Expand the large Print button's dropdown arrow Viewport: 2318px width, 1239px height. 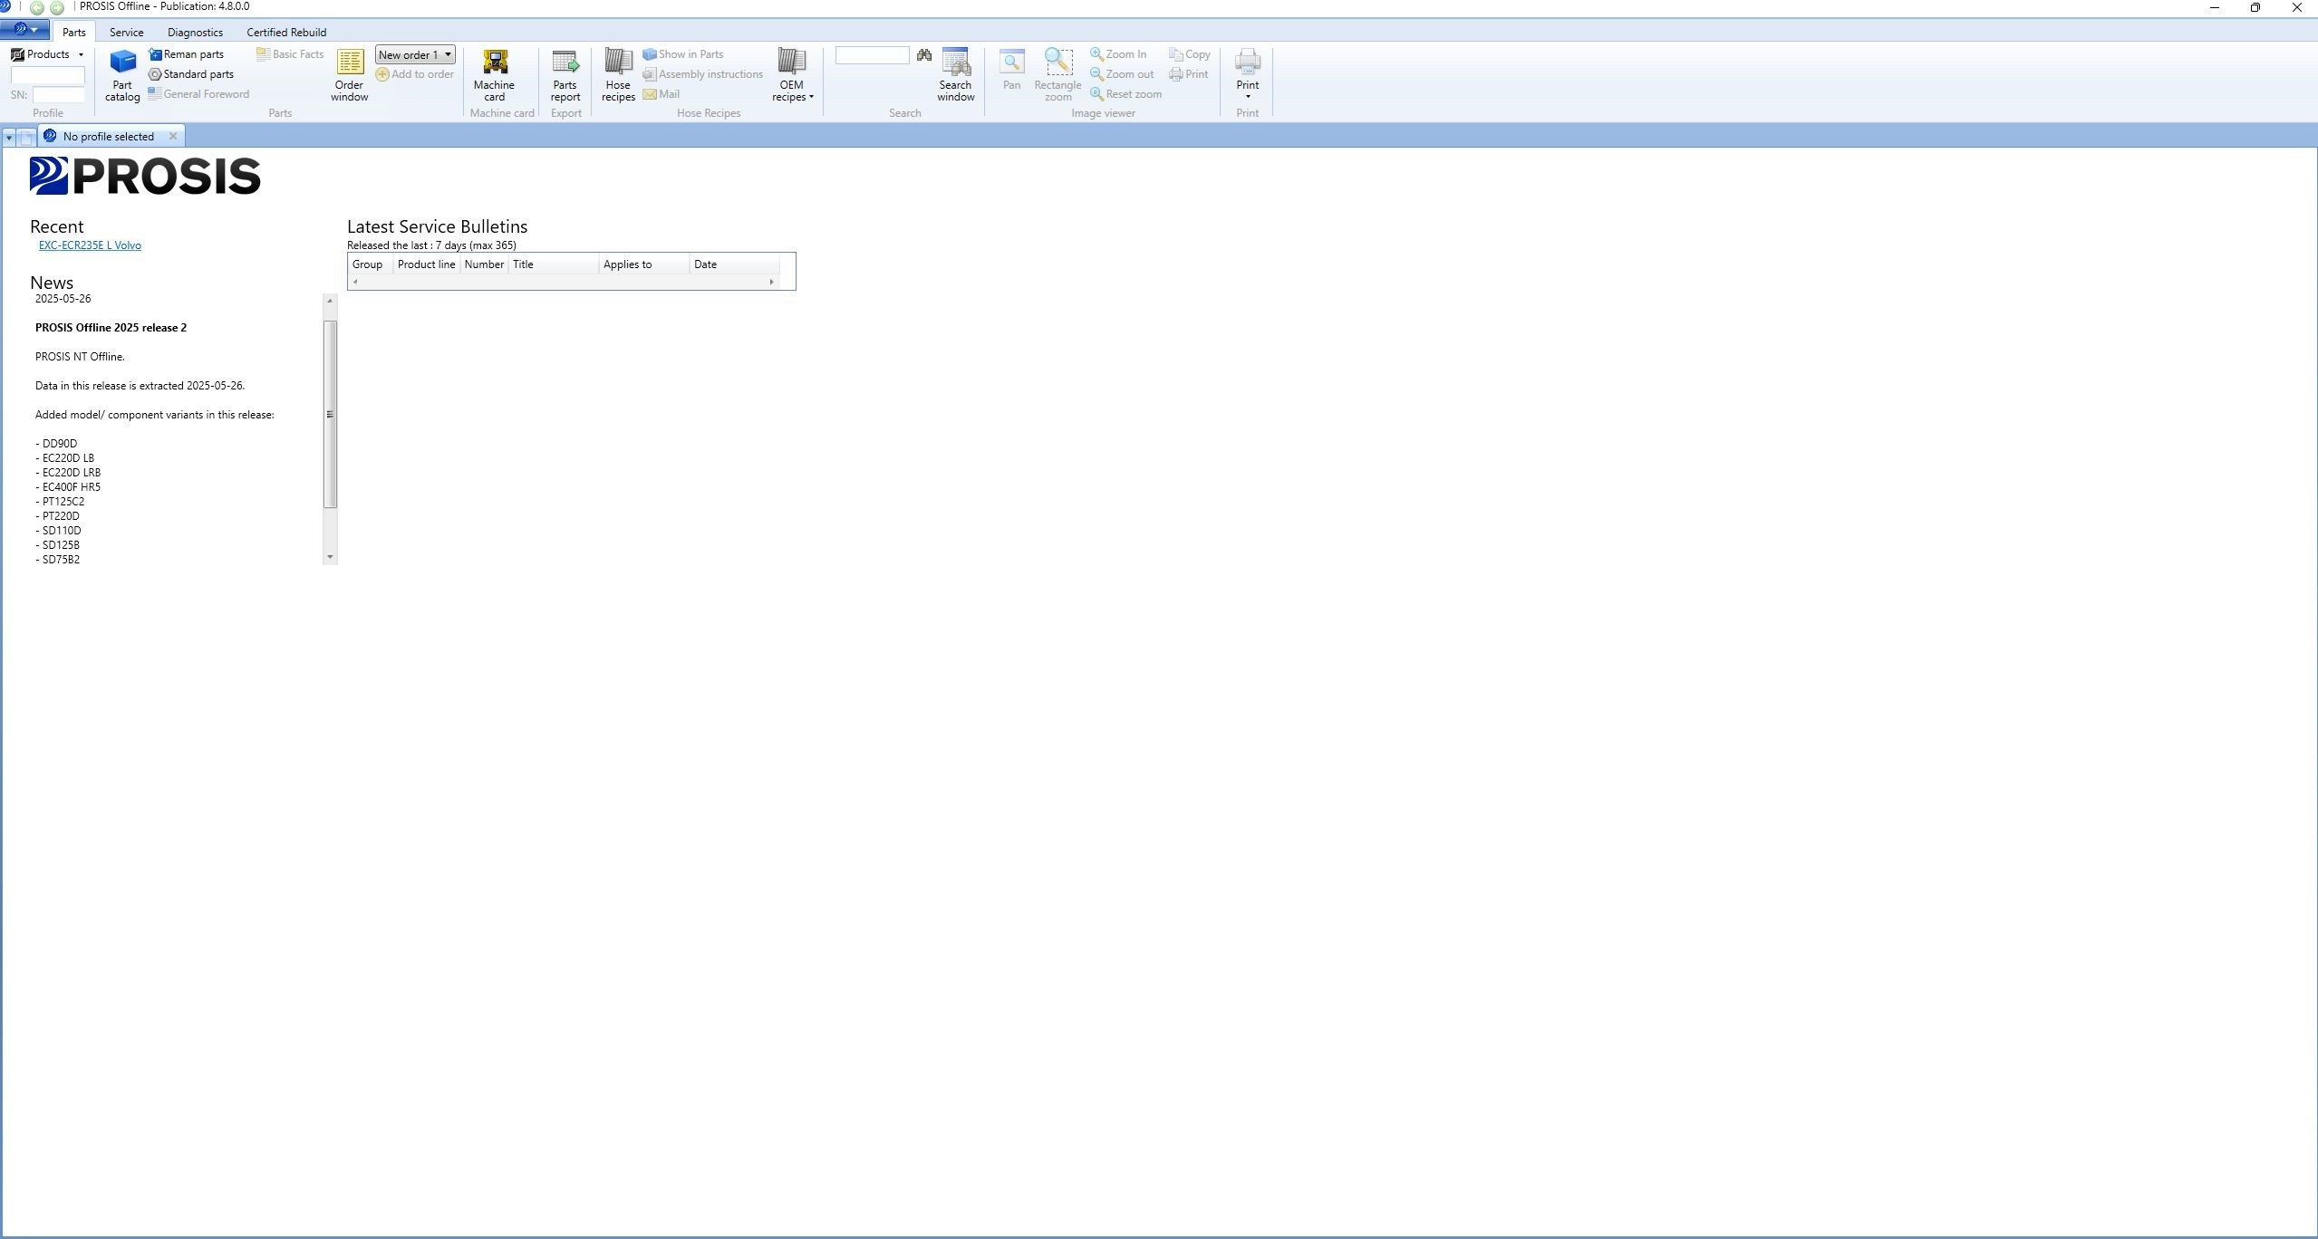point(1248,97)
